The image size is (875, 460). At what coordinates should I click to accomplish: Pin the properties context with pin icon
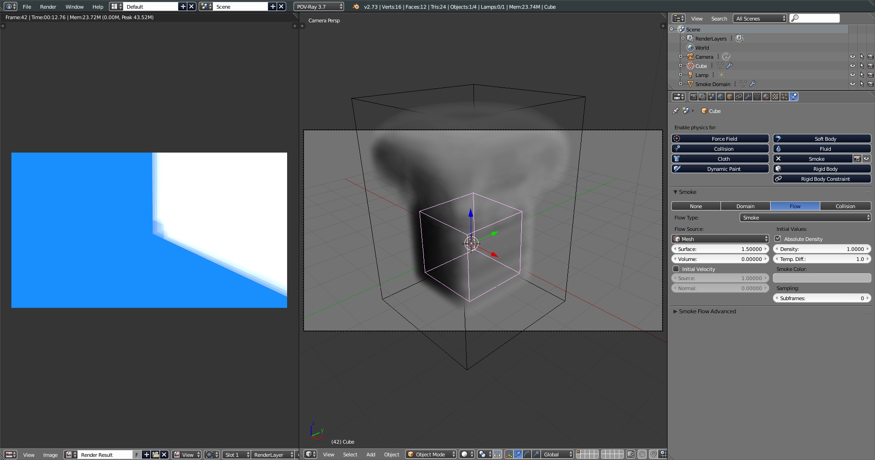coord(676,111)
